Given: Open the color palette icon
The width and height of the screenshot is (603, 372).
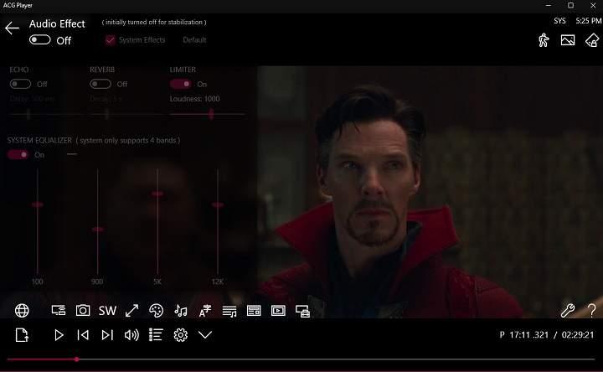Looking at the screenshot, I should pos(156,311).
